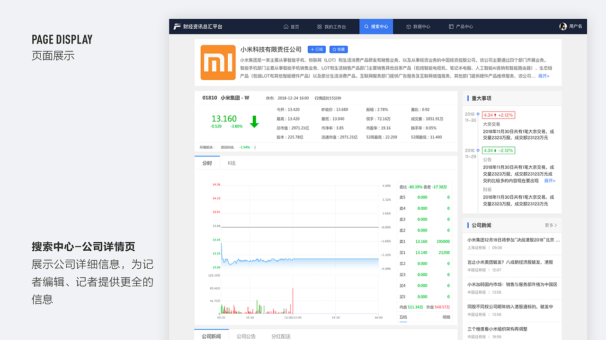Click the 收藏 favorite button
This screenshot has width=606, height=340.
coord(339,49)
